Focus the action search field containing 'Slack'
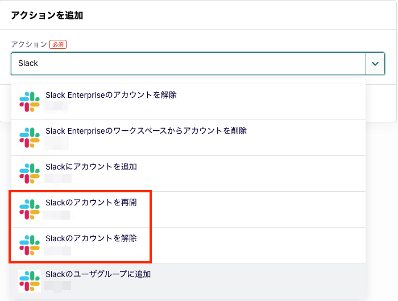Screen dimensions: 398x301 [x=188, y=64]
